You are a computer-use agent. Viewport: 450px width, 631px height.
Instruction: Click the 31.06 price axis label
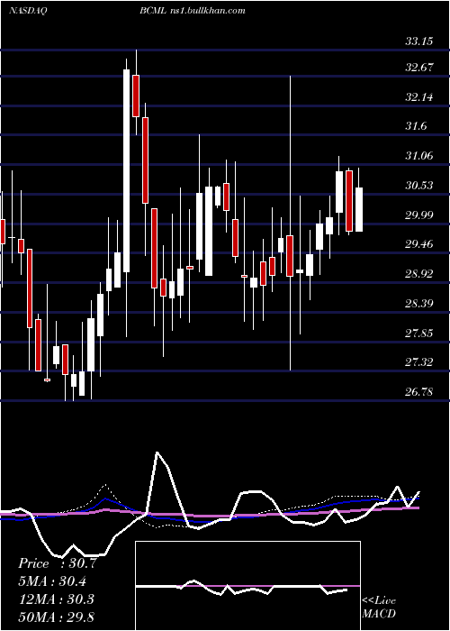pos(419,156)
